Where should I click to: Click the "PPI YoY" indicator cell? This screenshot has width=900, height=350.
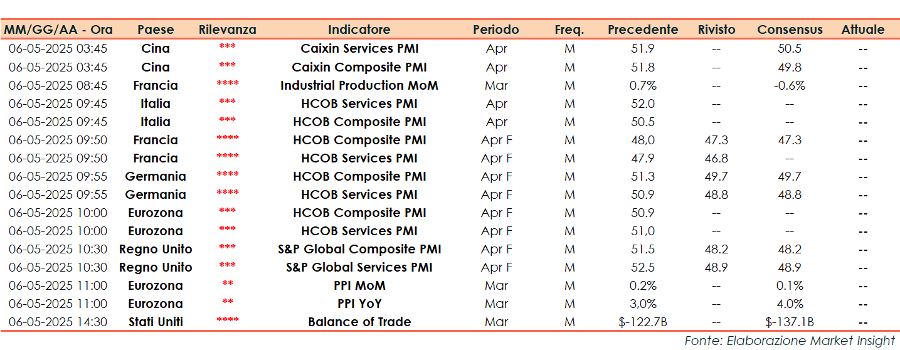[359, 304]
